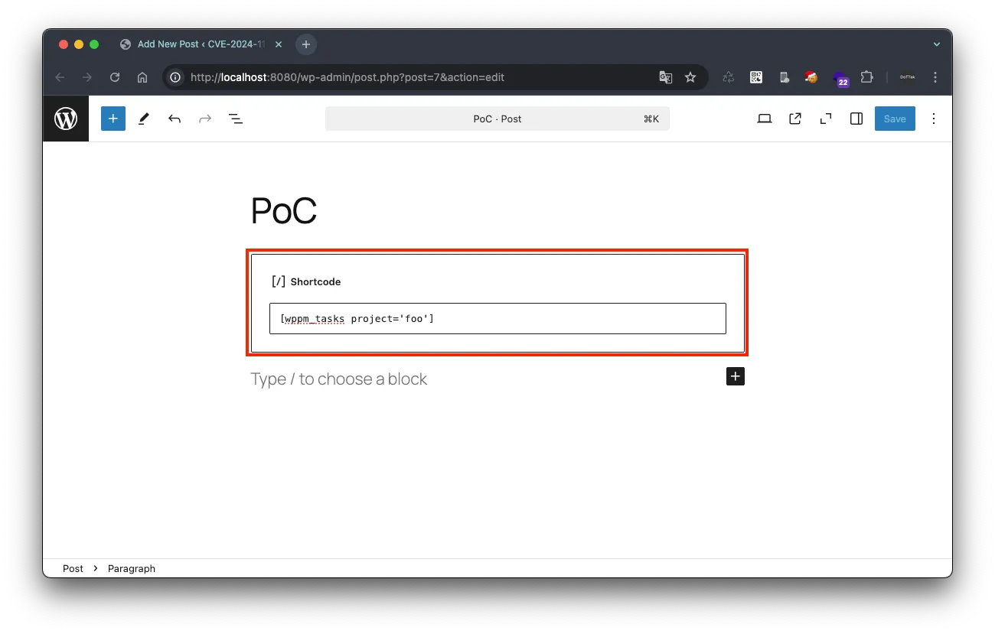Open the editor Options three-dot menu
The image size is (995, 634).
click(x=934, y=119)
